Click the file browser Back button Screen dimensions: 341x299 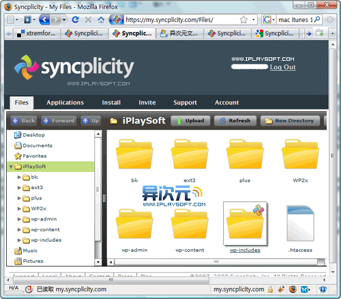click(x=24, y=121)
